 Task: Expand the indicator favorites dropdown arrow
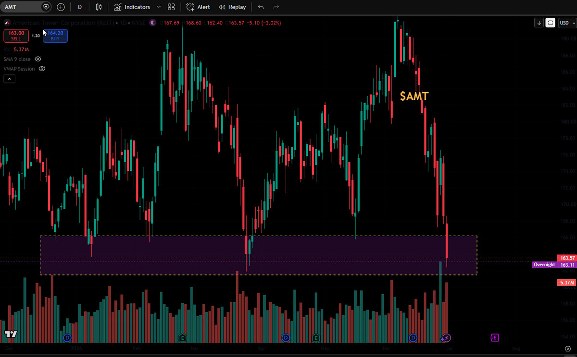point(158,7)
